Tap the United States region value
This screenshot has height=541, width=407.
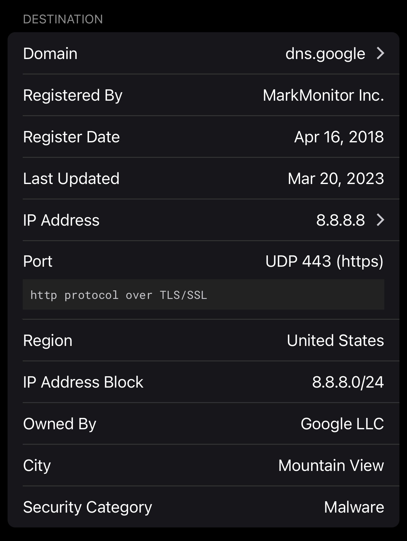(335, 341)
